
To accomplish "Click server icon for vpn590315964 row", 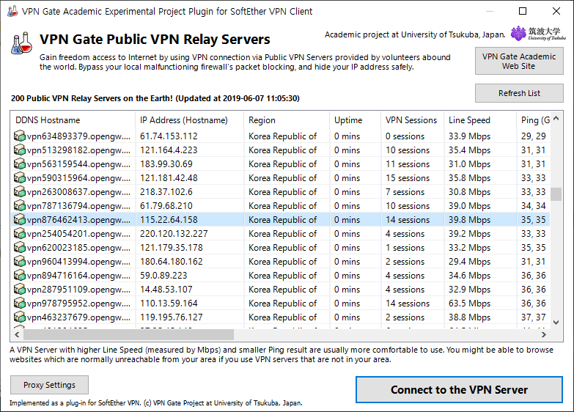I will [x=19, y=178].
